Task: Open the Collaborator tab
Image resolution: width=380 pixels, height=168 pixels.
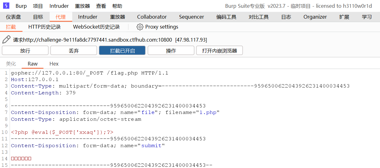Action: (152, 17)
